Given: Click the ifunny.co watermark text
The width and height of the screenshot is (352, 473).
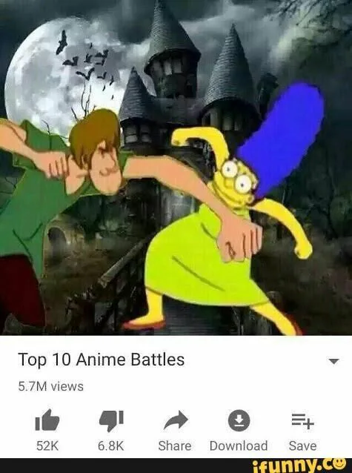Looking at the screenshot, I should (299, 466).
